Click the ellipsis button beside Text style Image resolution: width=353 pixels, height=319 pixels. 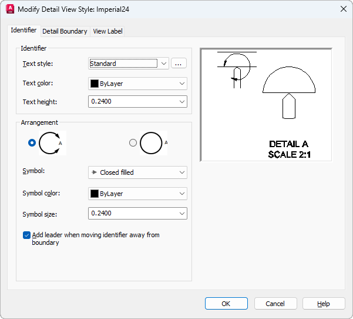179,64
